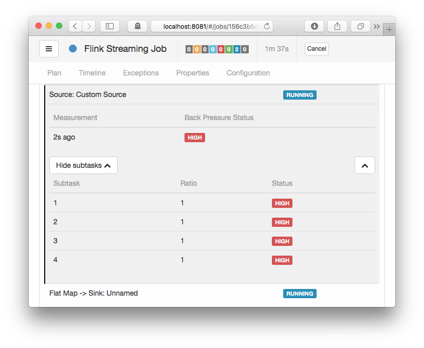The height and width of the screenshot is (348, 424).
Task: Toggle the Safari sidebar icon
Action: coord(109,26)
